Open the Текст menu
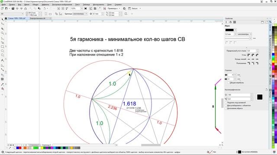 [77, 5]
